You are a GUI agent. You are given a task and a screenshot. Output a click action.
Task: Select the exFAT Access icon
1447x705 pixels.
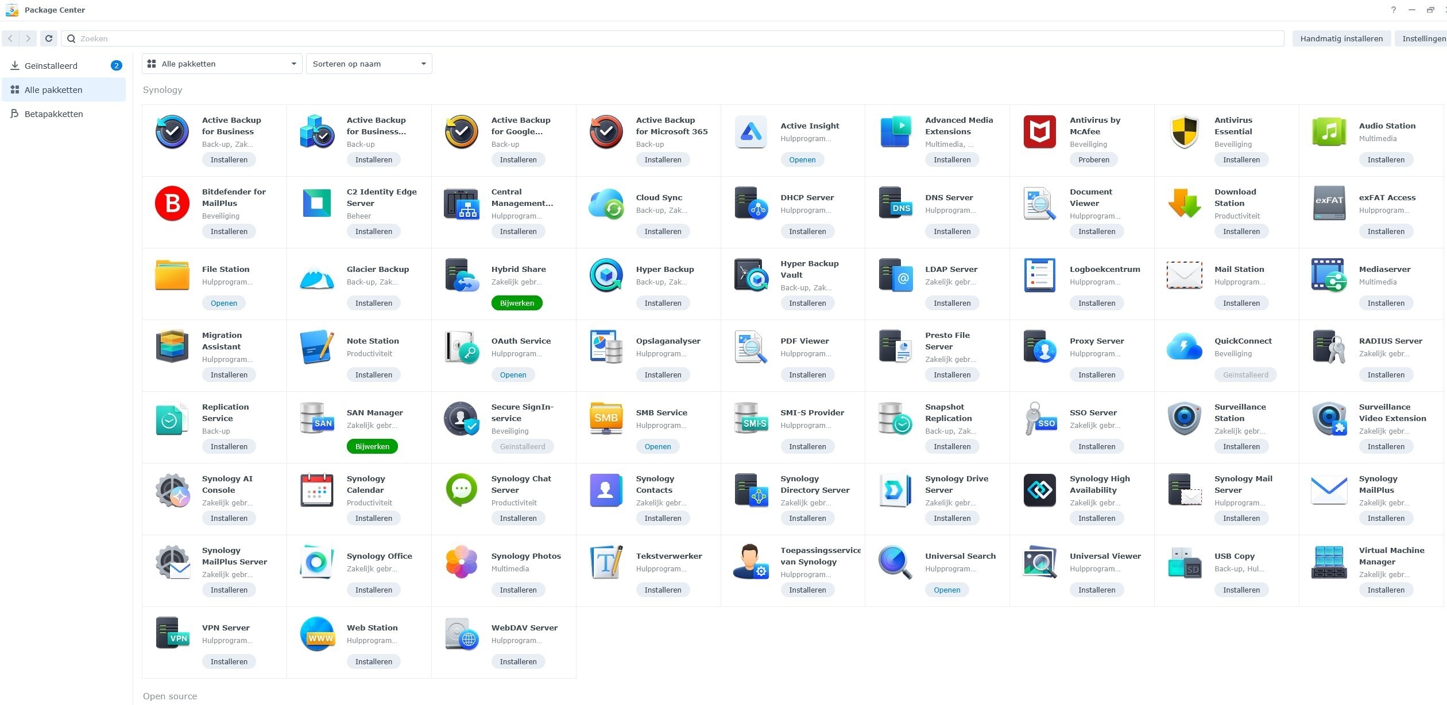click(x=1329, y=204)
